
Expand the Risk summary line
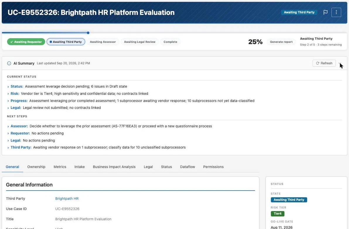pyautogui.click(x=8, y=94)
